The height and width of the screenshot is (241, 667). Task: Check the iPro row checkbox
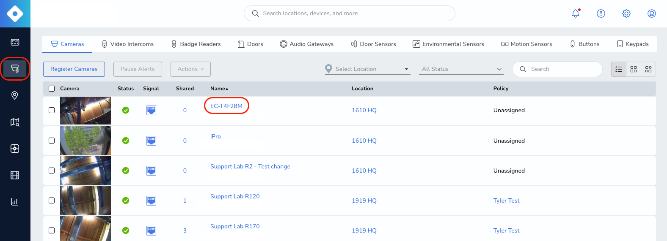[x=52, y=141]
